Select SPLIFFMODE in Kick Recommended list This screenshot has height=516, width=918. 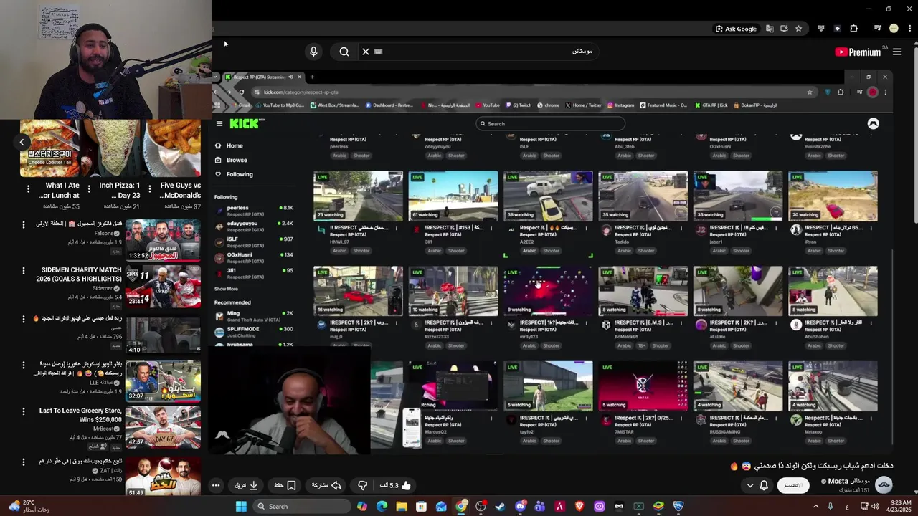255,331
